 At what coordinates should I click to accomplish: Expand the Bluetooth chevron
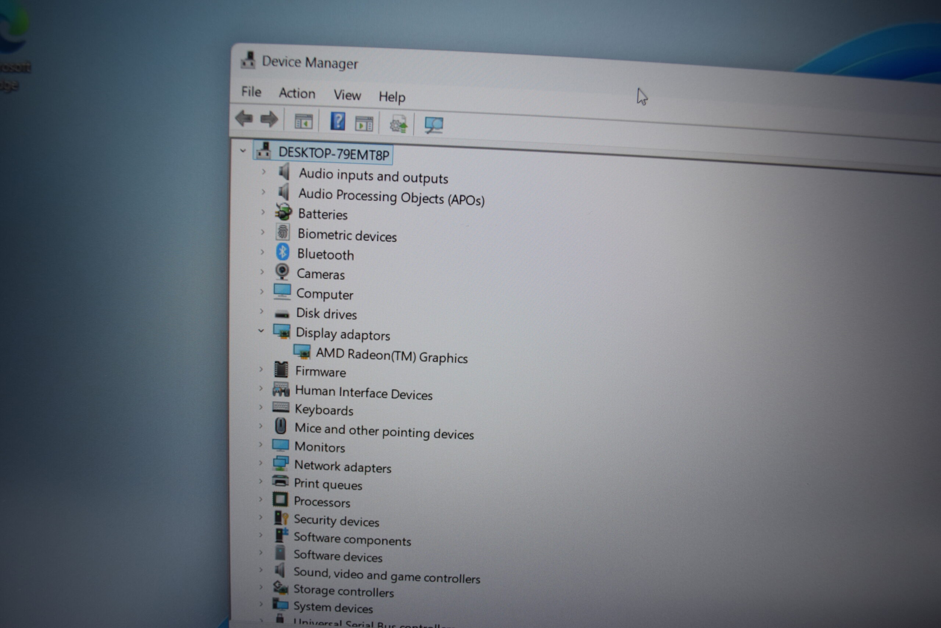pyautogui.click(x=262, y=252)
